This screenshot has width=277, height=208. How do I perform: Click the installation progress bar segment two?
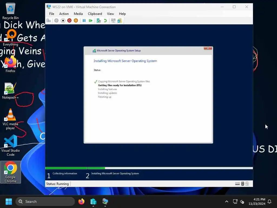[x=170, y=168]
